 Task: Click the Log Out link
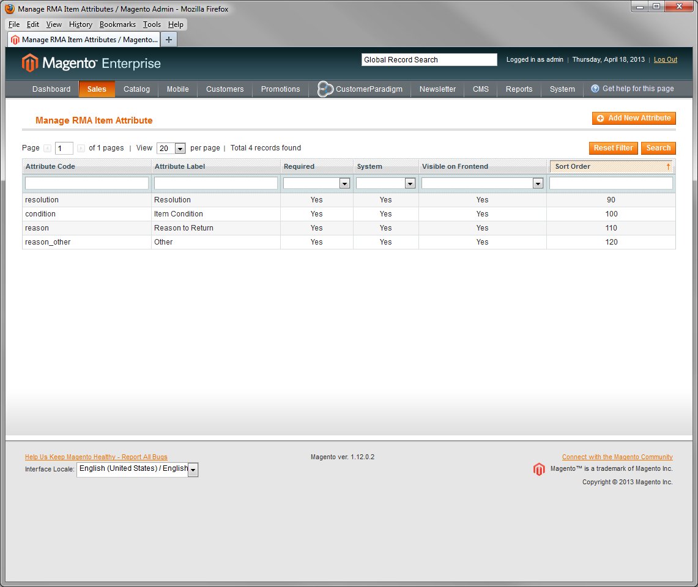click(x=666, y=60)
